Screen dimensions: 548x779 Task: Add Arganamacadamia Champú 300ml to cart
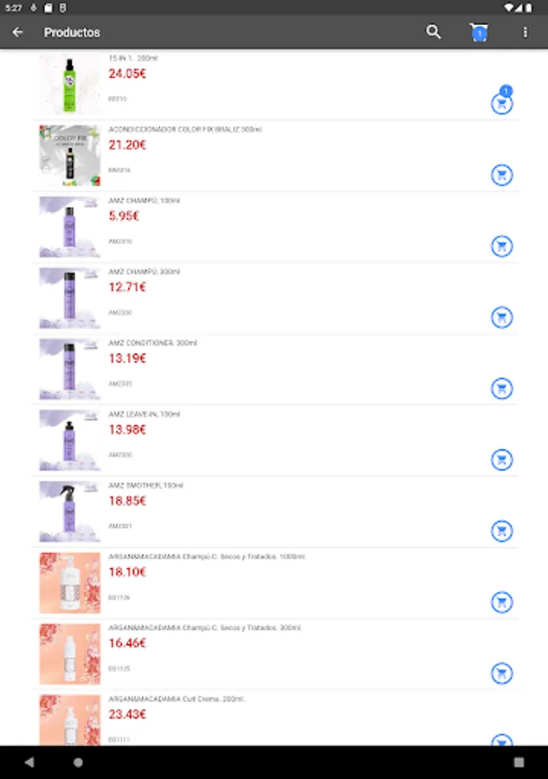(501, 673)
